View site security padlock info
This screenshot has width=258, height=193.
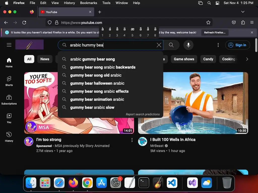[x=57, y=22]
